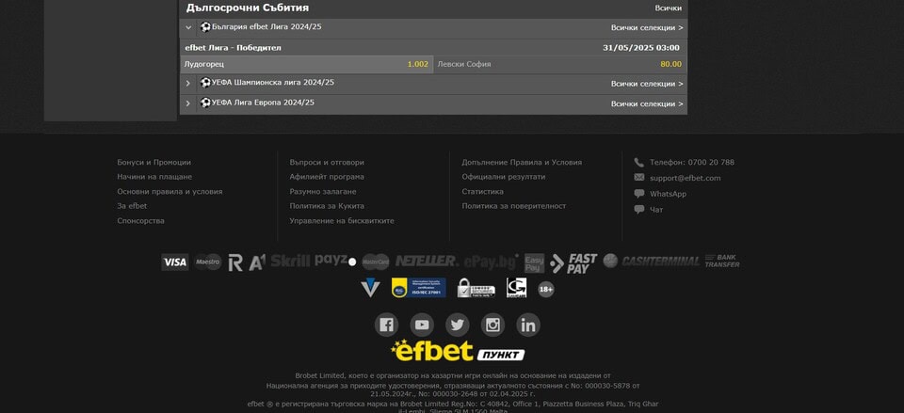The width and height of the screenshot is (904, 413).
Task: Click the Maestro payment logo
Action: coord(207,262)
